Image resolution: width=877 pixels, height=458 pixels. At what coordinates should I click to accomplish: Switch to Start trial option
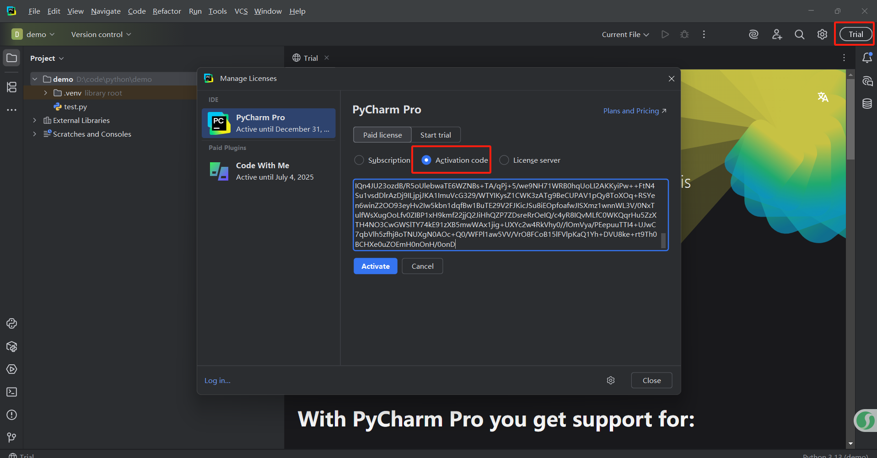(x=436, y=135)
